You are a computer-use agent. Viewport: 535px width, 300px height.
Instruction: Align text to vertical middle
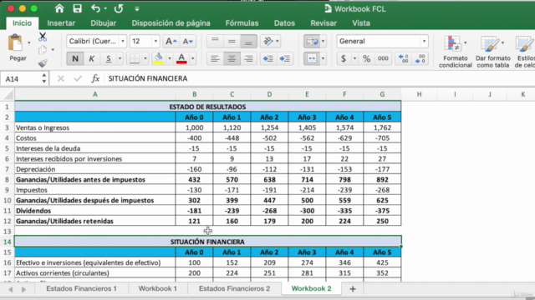(232, 41)
